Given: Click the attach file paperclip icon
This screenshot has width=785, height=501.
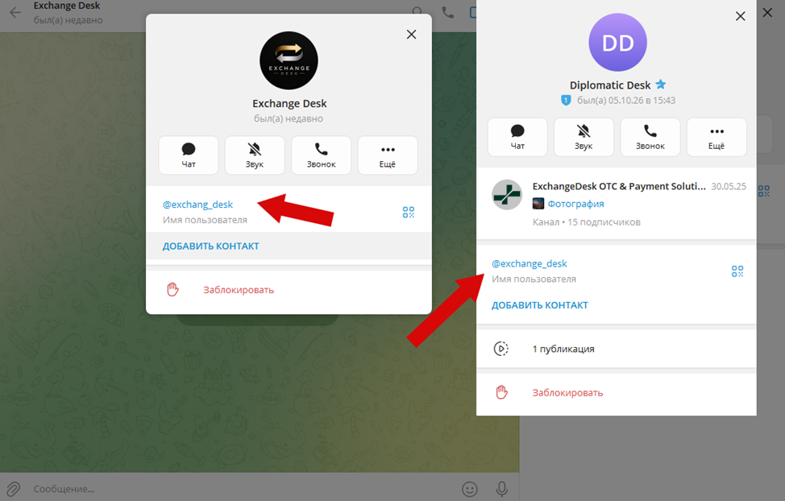Looking at the screenshot, I should [x=13, y=488].
